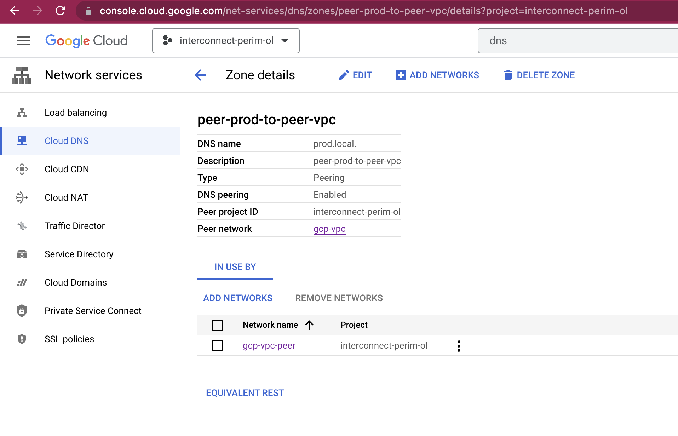Open Private Service Connect

point(93,310)
